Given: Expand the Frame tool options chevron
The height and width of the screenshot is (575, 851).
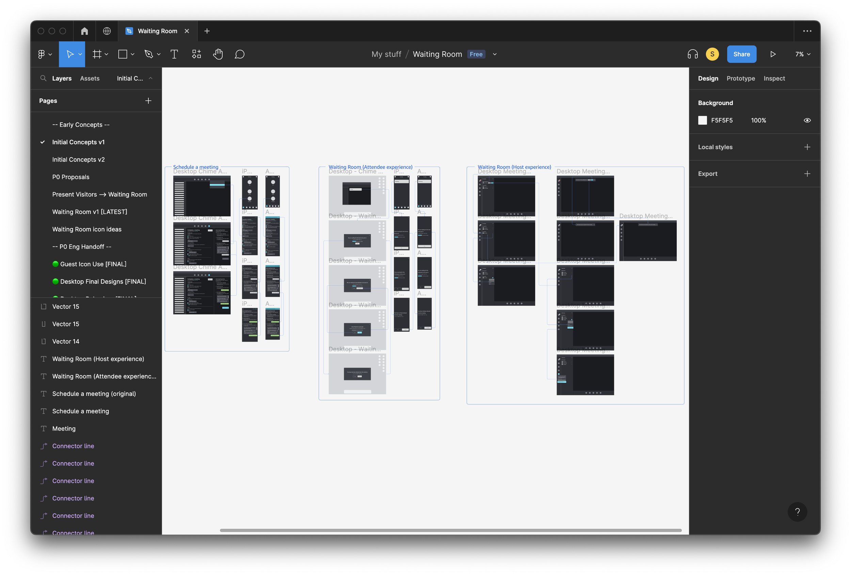Looking at the screenshot, I should tap(107, 54).
